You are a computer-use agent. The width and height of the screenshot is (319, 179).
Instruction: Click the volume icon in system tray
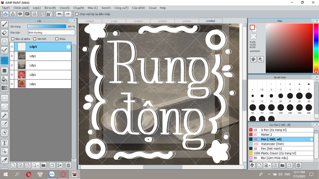click(281, 174)
